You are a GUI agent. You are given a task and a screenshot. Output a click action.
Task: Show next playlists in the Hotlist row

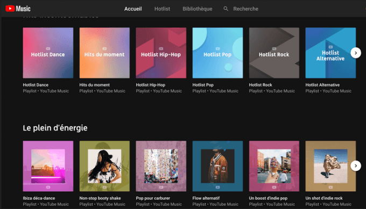pyautogui.click(x=355, y=53)
